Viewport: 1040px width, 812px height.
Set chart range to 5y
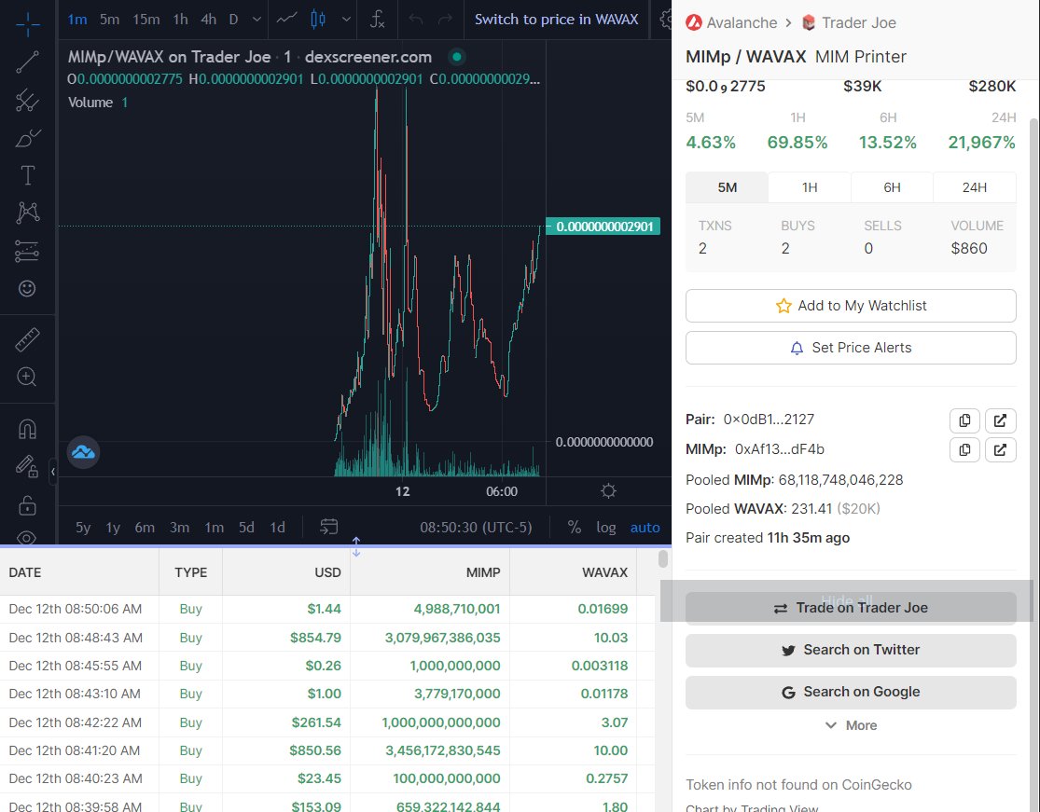click(83, 528)
